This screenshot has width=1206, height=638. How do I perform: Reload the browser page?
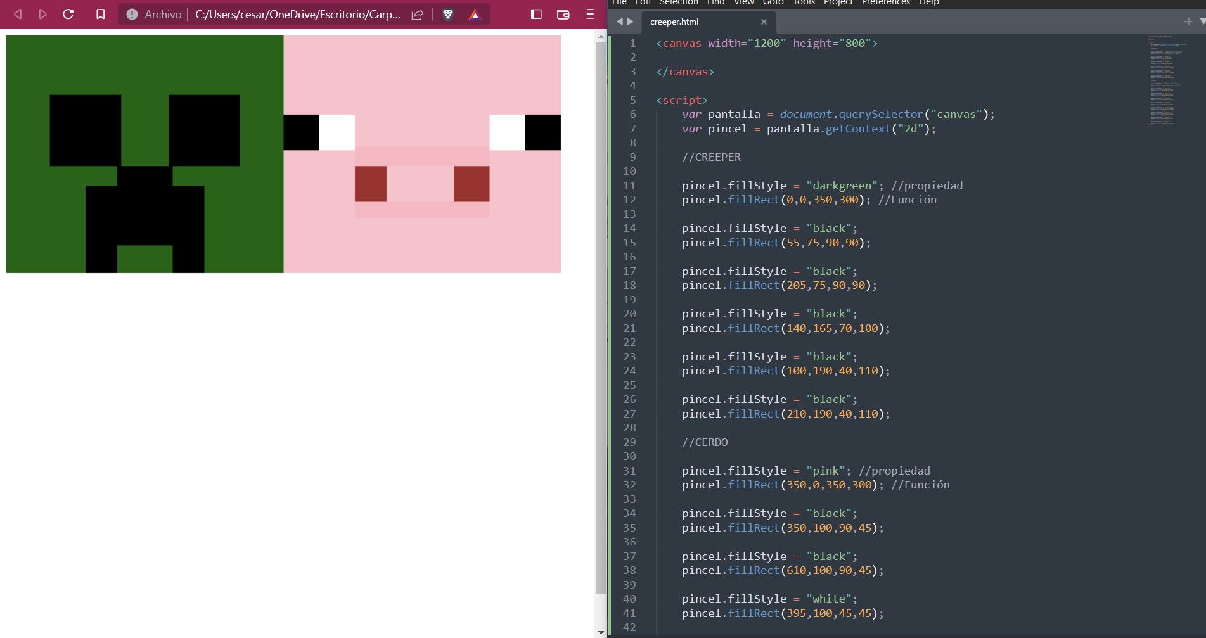pyautogui.click(x=68, y=14)
